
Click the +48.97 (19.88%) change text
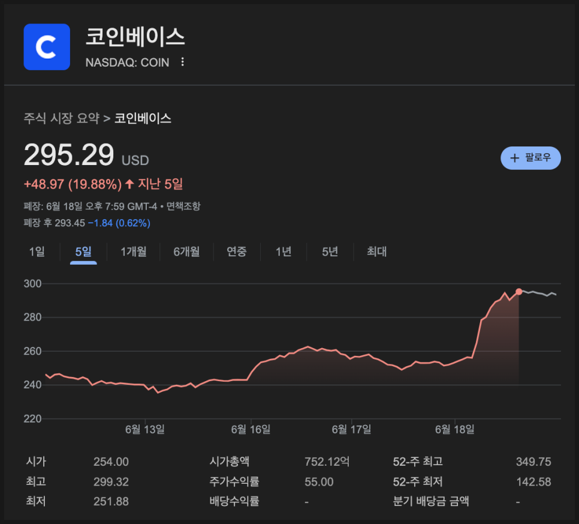pos(73,184)
